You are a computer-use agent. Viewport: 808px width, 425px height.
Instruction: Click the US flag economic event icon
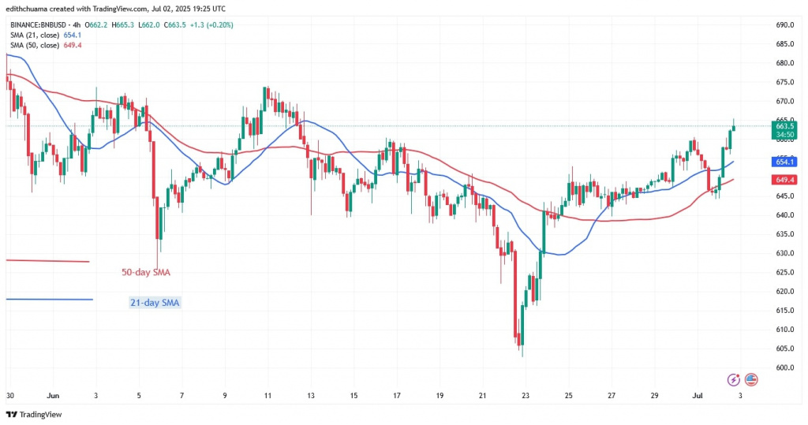[751, 380]
